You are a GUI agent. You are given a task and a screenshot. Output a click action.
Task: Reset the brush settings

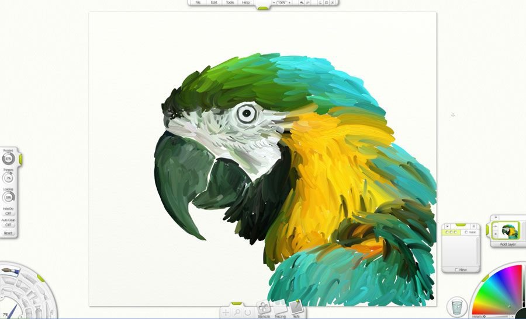click(x=8, y=233)
